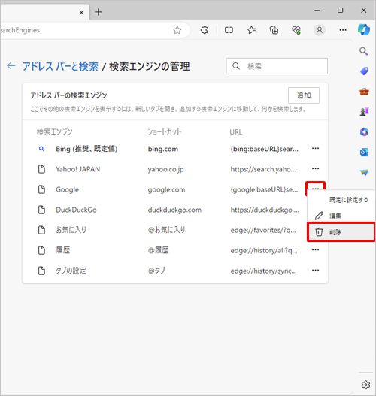
Task: Click the @タブ shortcut text
Action: click(156, 271)
